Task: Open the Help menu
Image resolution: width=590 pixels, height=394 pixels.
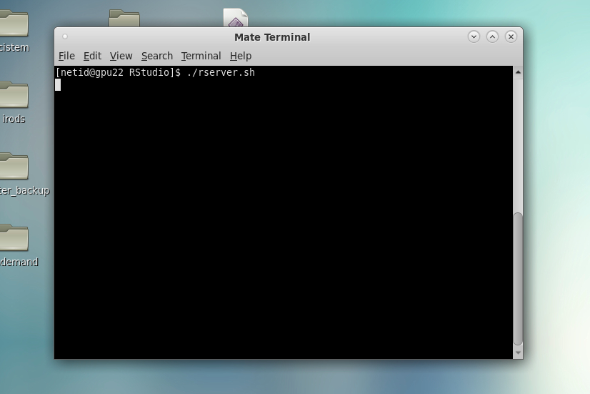Action: 241,56
